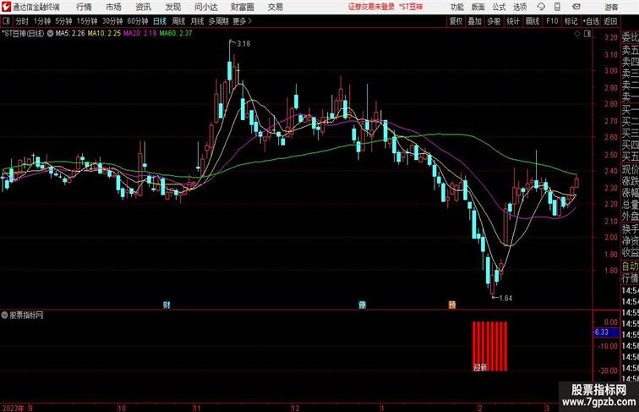
Task: Click the 游客 guest account label
Action: click(611, 7)
